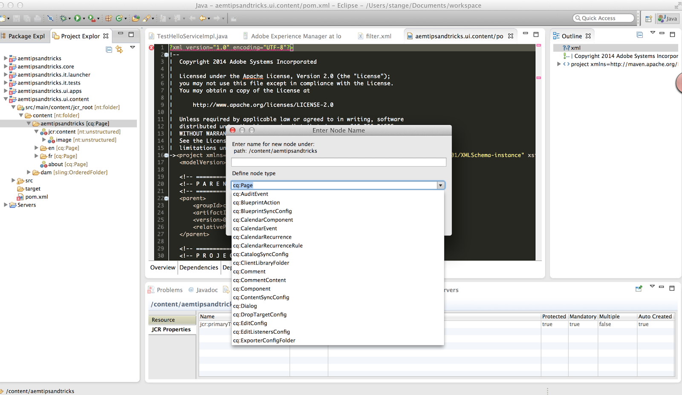Toggle fold marker at line 16
The image size is (682, 395).
coord(166,155)
